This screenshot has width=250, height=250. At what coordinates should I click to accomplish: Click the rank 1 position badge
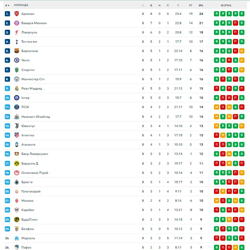click(7, 14)
